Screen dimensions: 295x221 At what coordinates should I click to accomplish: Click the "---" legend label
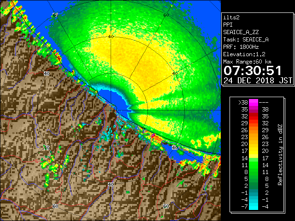pyautogui.click(x=264, y=103)
